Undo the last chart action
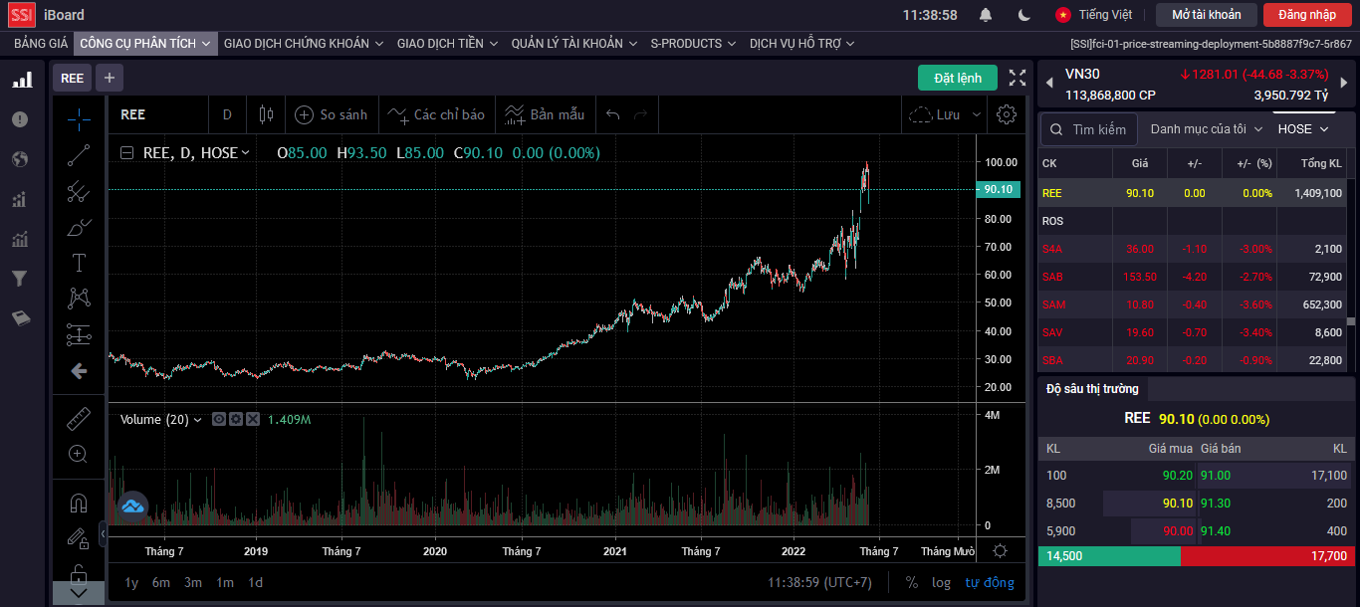The width and height of the screenshot is (1360, 607). (x=613, y=114)
